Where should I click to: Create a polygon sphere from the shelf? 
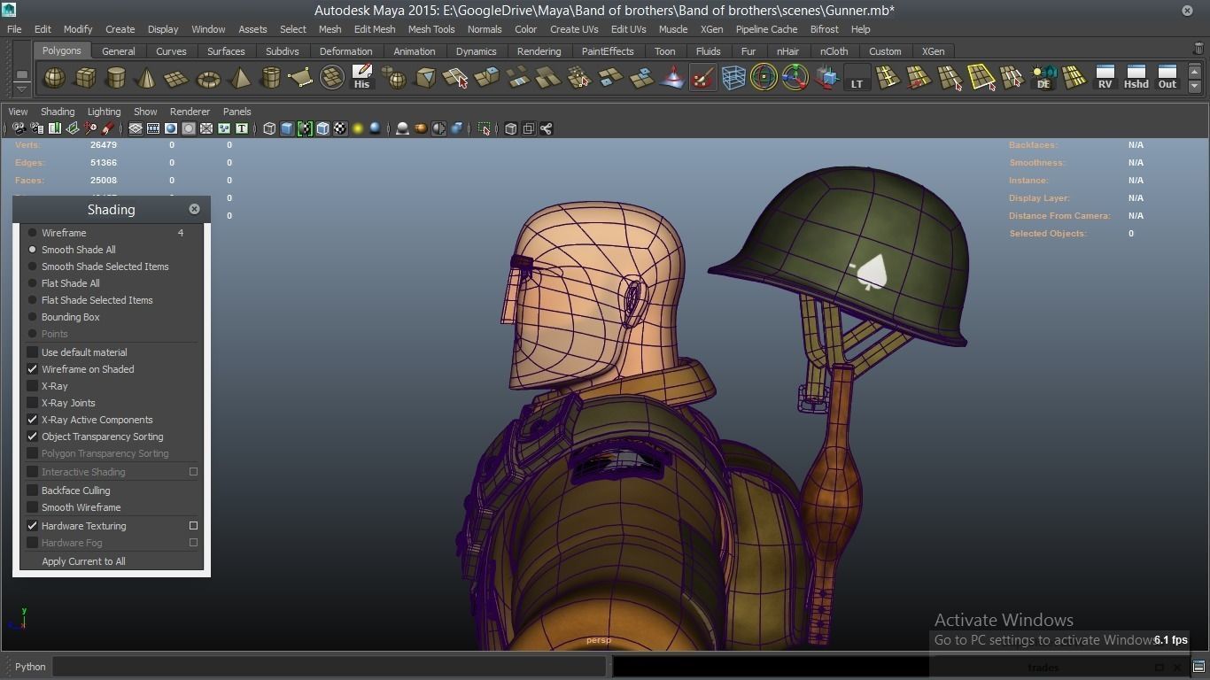55,78
